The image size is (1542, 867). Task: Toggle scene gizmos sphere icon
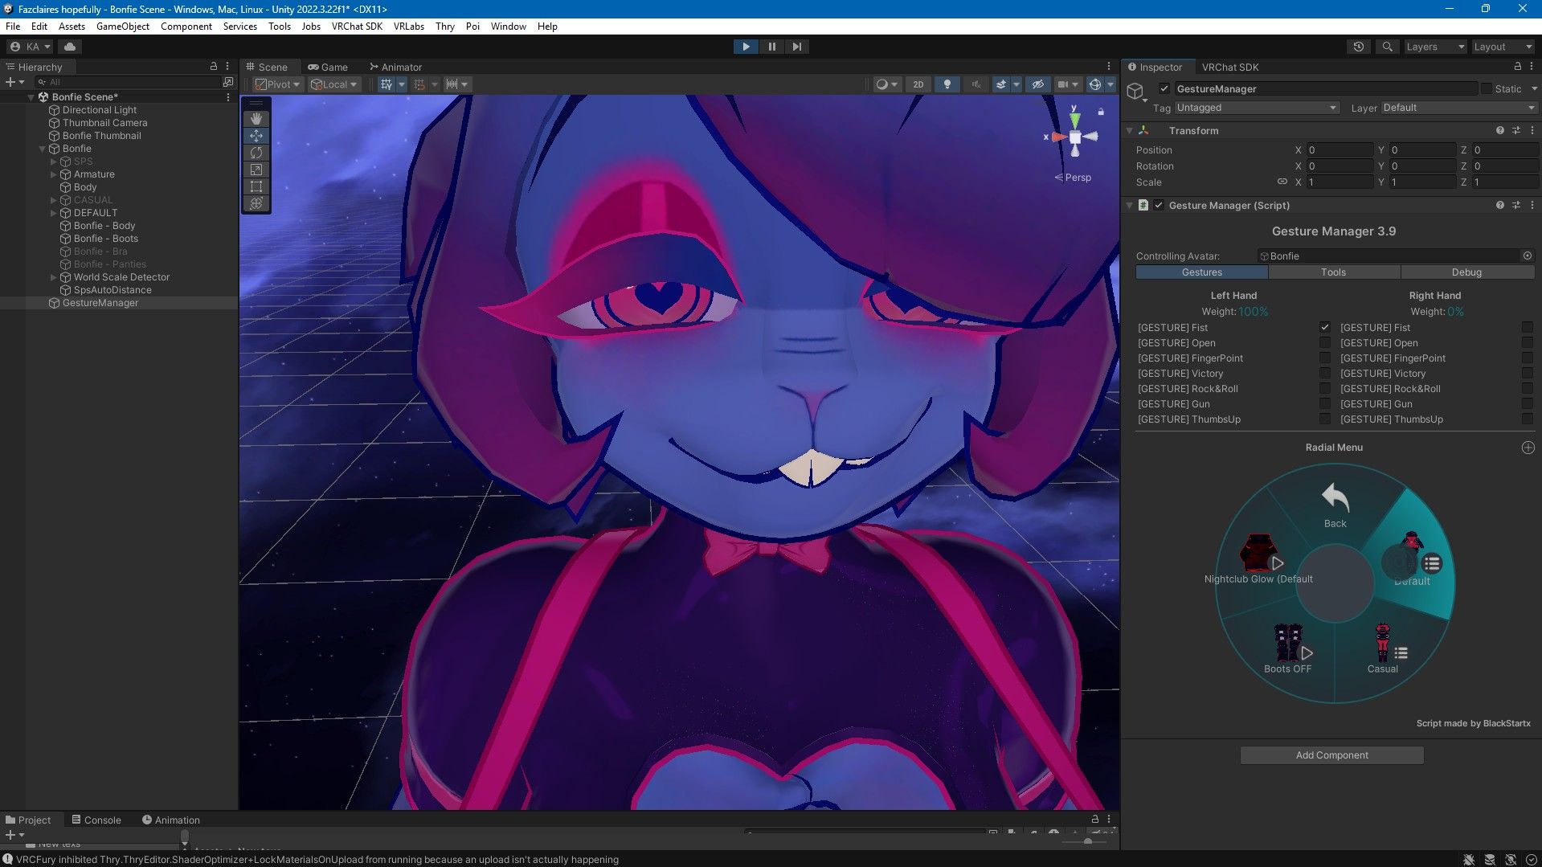point(1094,84)
